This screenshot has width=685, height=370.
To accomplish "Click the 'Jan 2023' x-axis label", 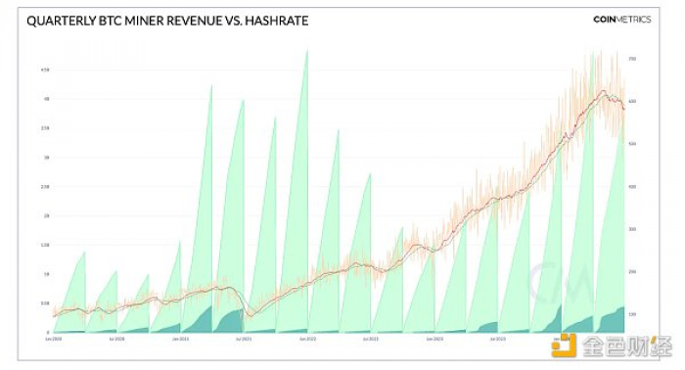I will pos(434,339).
